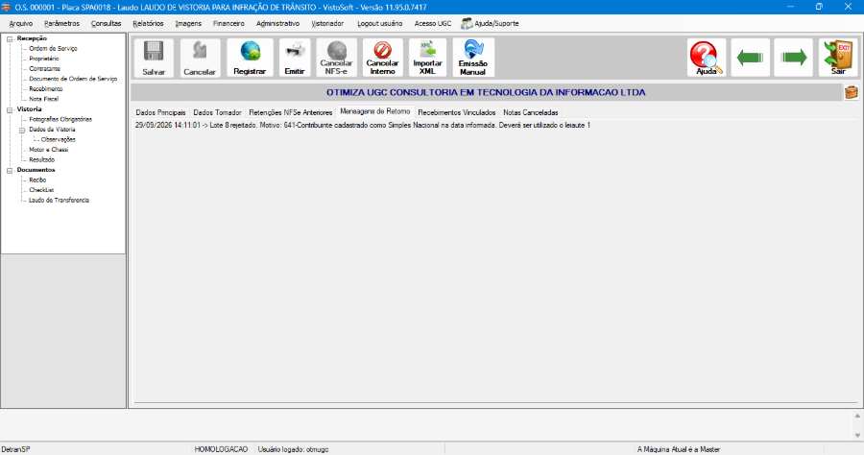Image resolution: width=864 pixels, height=455 pixels.
Task: Click Usuário logado status bar text
Action: (x=293, y=449)
